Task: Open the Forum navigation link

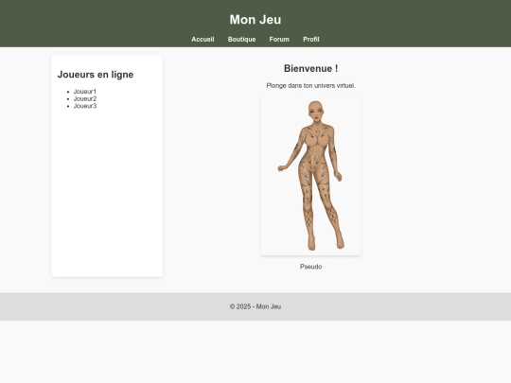Action: [279, 40]
